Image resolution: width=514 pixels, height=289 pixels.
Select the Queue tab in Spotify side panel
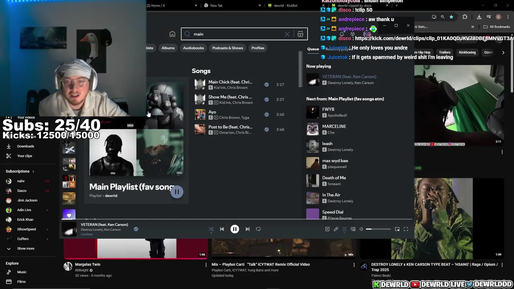(x=313, y=49)
